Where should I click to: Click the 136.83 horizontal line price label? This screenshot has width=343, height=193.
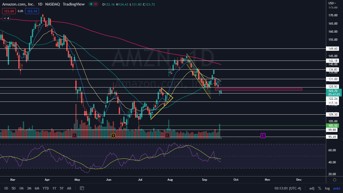333,69
